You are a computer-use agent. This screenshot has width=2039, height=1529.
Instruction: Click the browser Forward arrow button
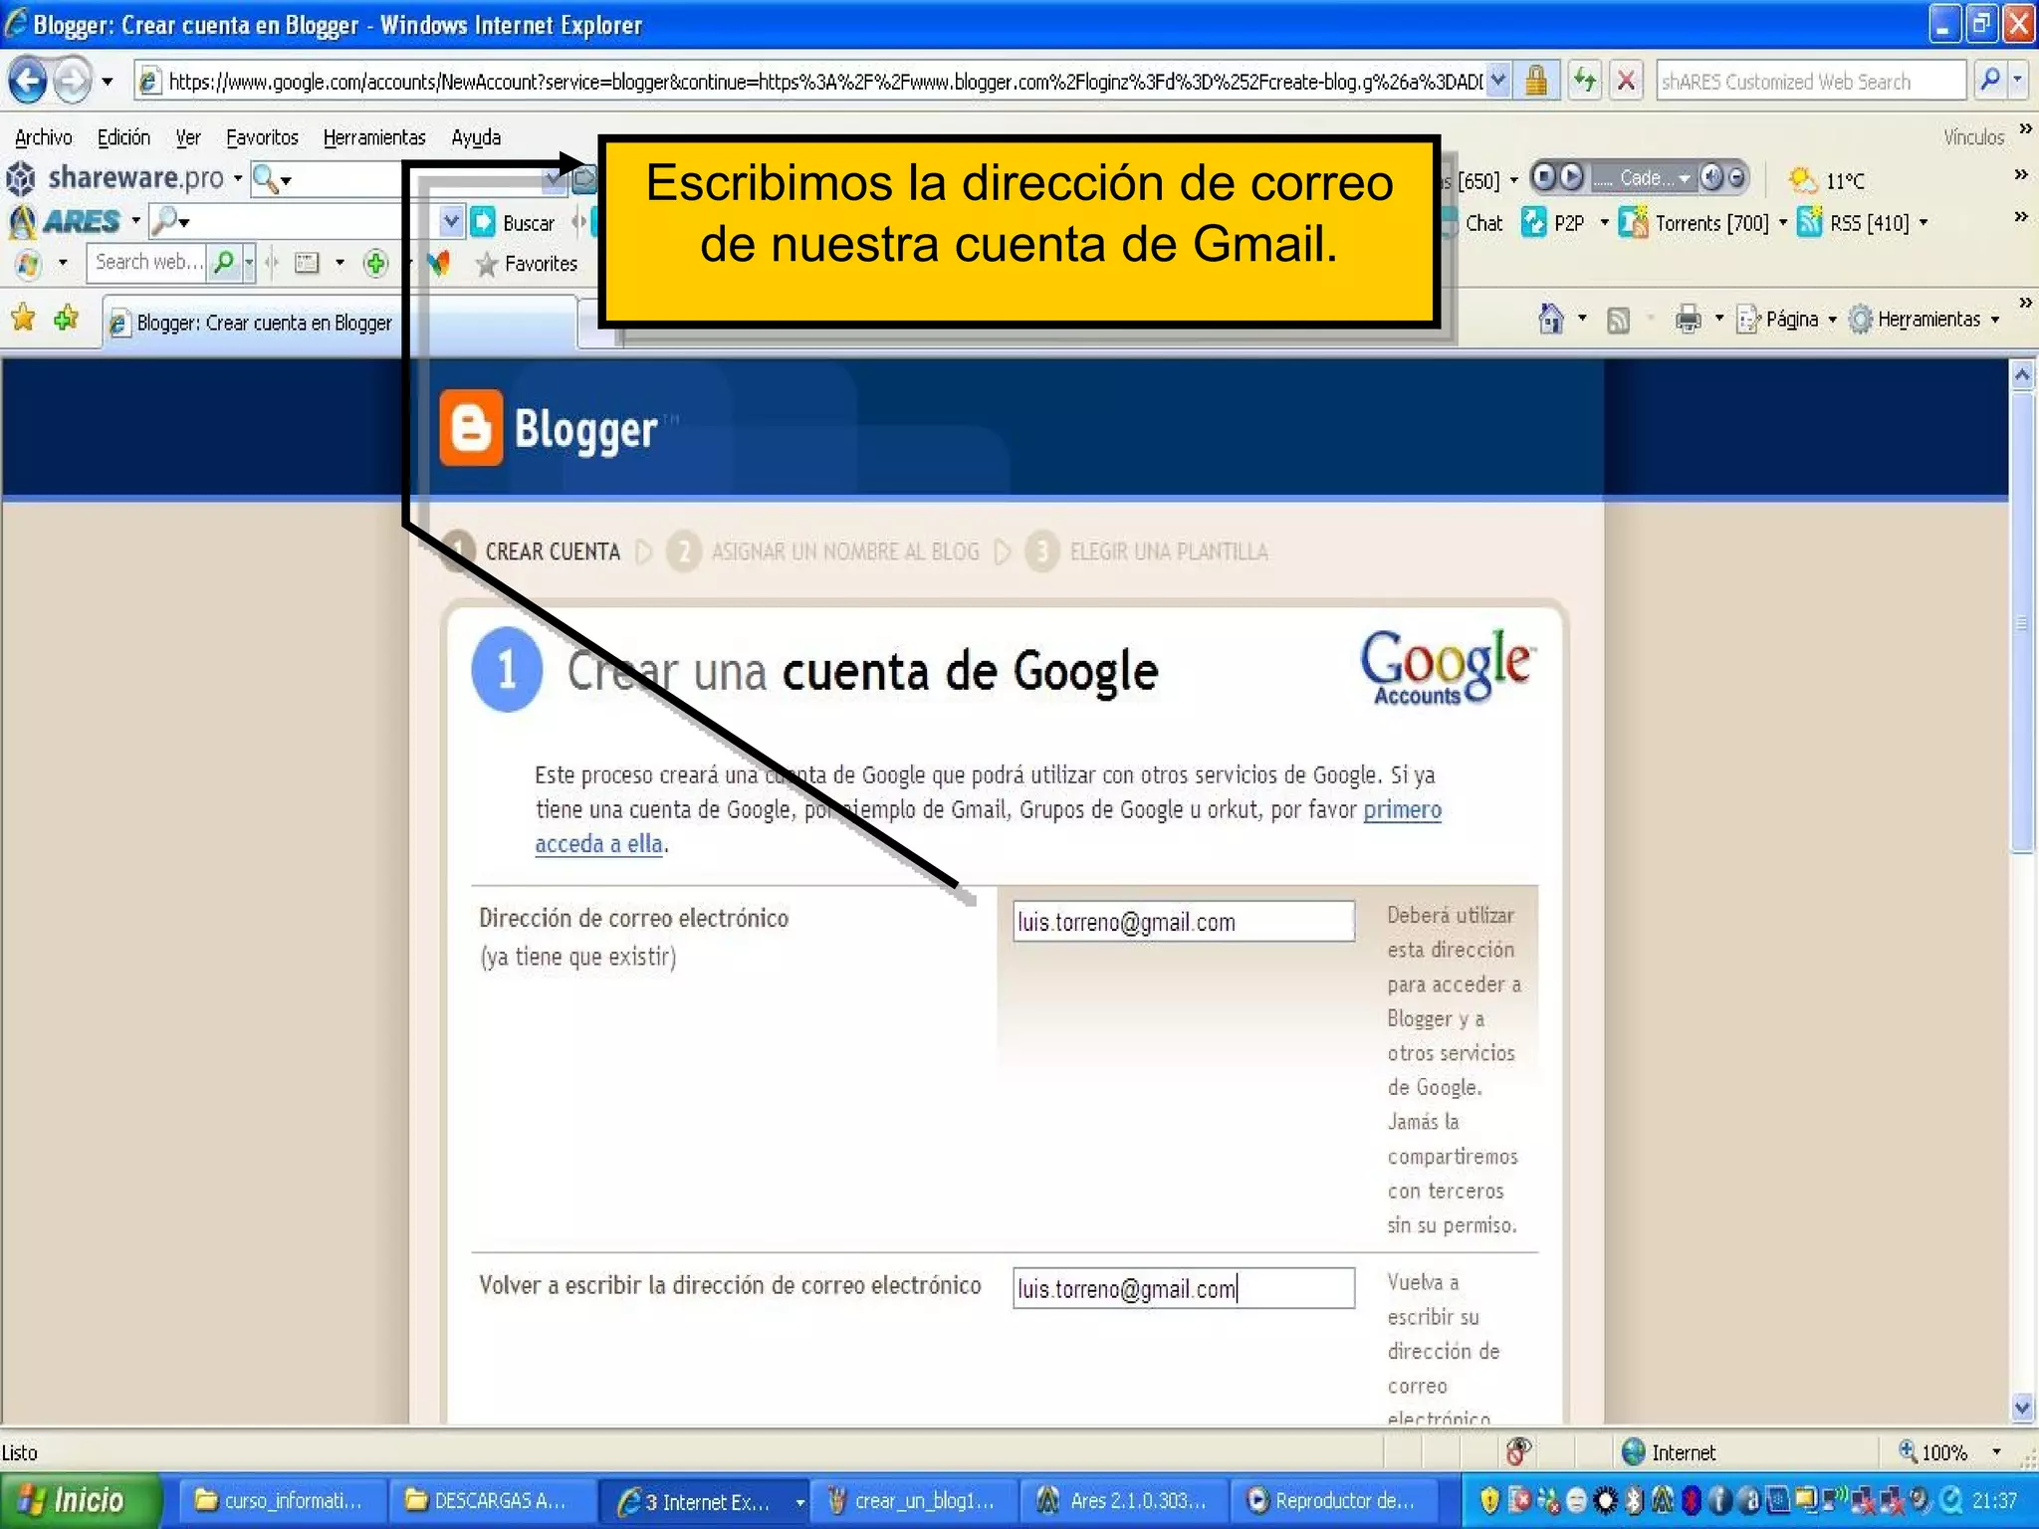point(72,81)
